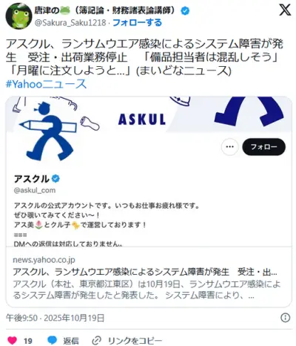Open the news.yahoo.co.jp article headline
Viewport: 296px width, 346px height.
coord(145,272)
